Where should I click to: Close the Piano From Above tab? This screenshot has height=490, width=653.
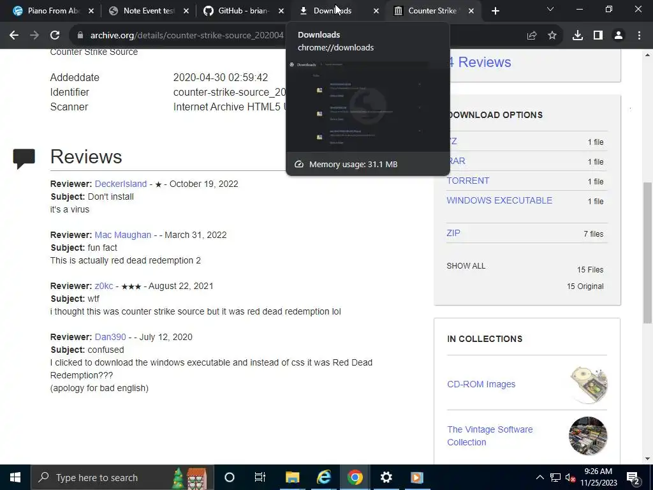(91, 11)
